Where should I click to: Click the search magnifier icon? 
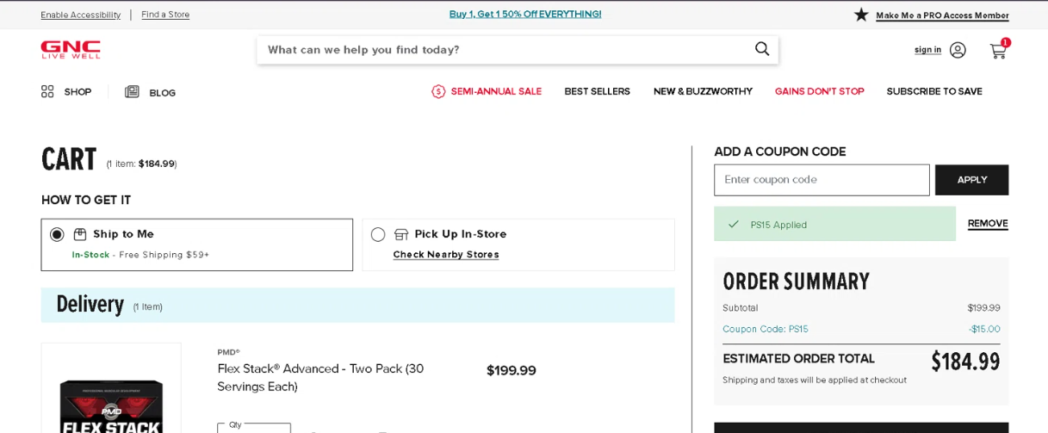point(762,49)
